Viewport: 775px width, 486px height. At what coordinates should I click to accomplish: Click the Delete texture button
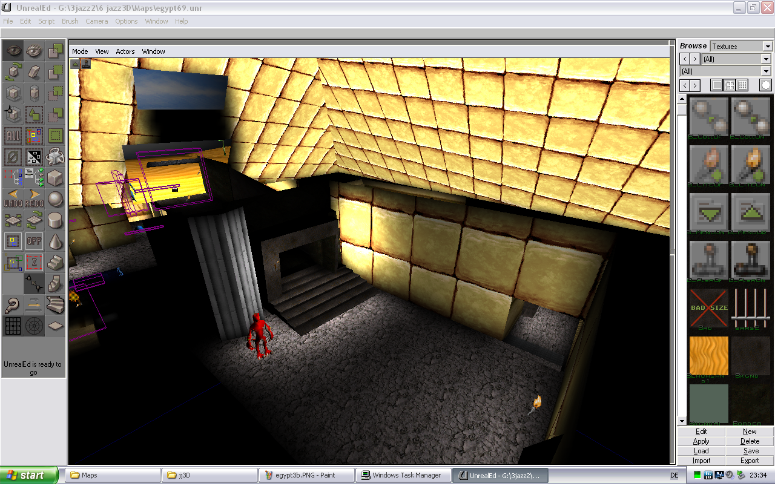click(x=750, y=441)
